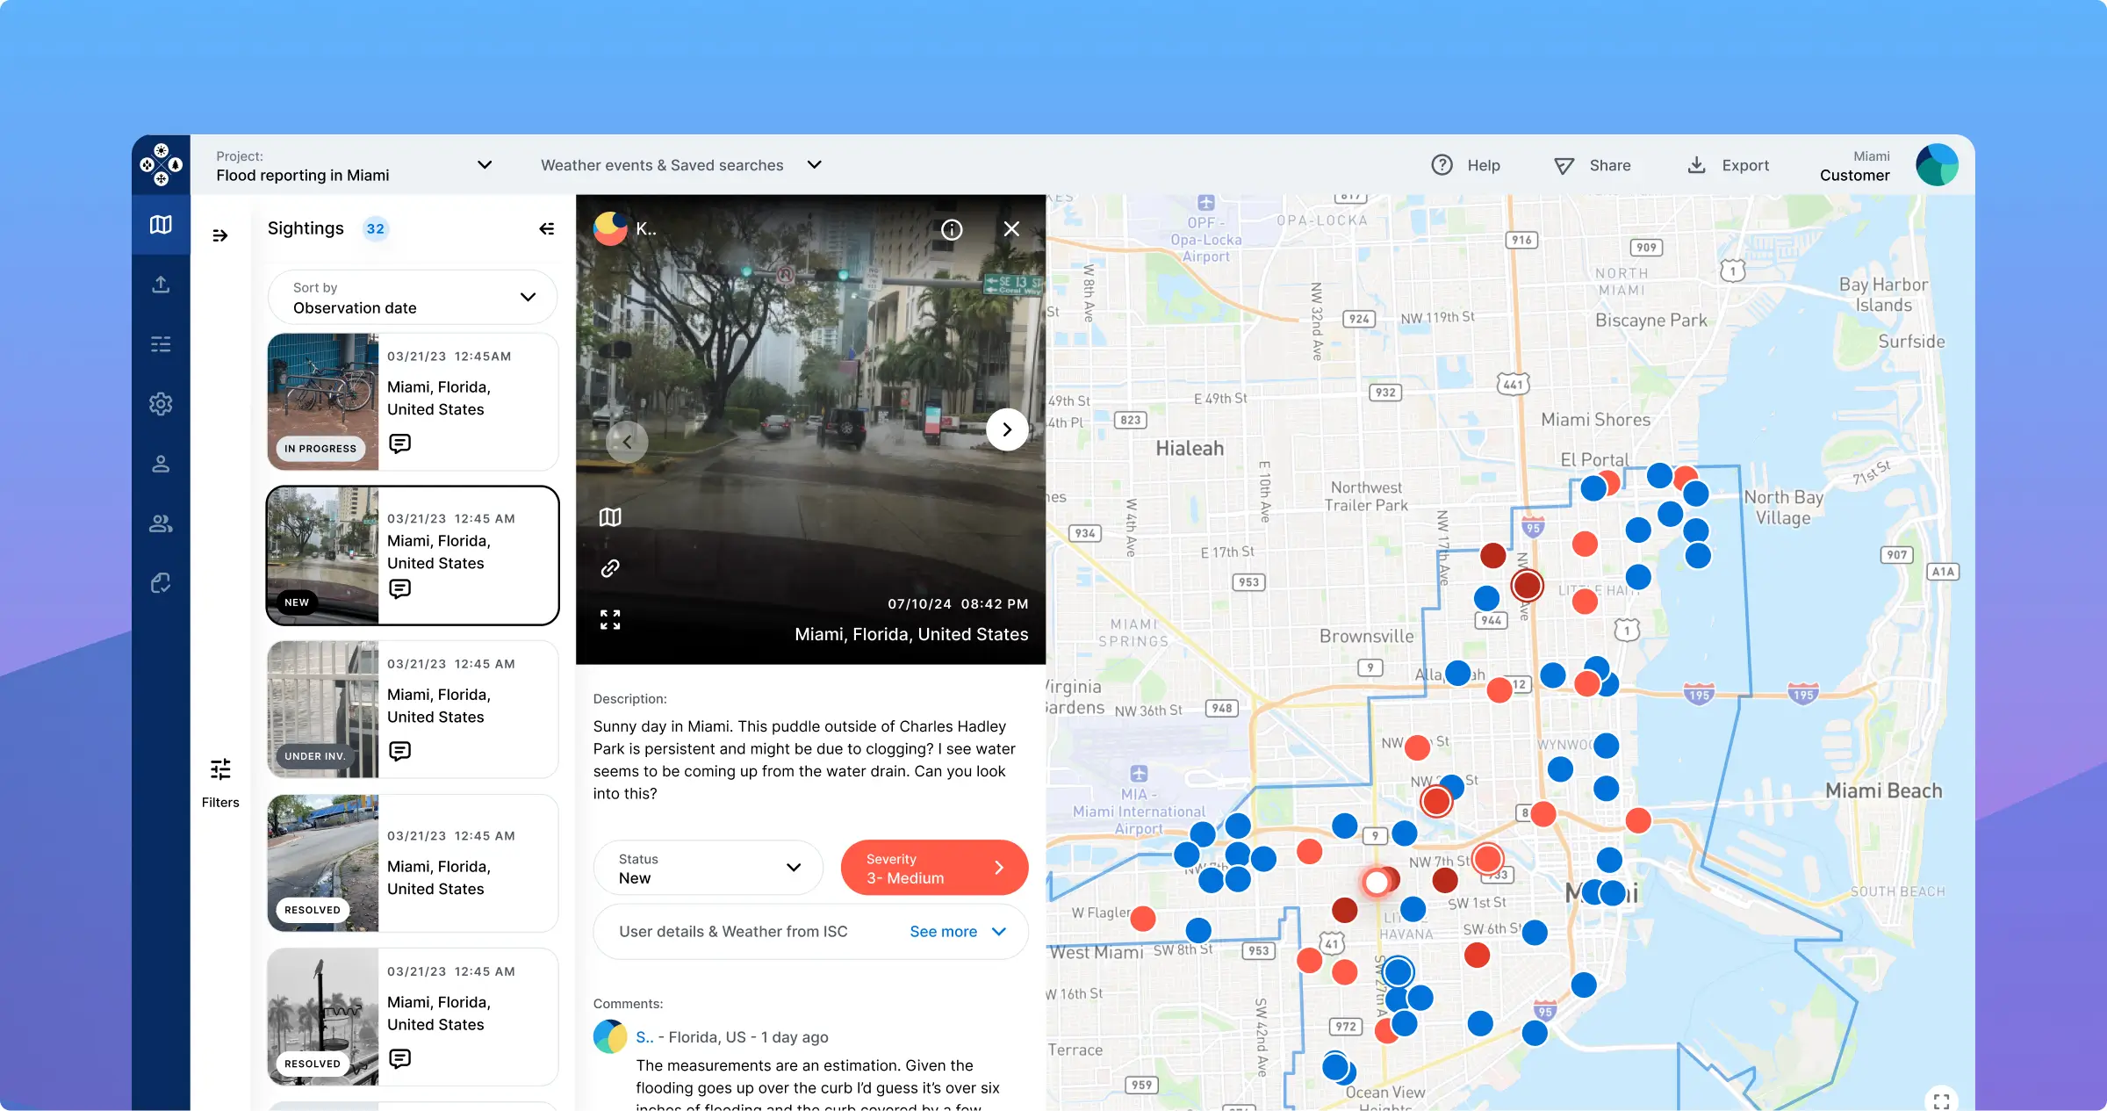Image resolution: width=2107 pixels, height=1111 pixels.
Task: Click the Hialeah label on the map
Action: 1190,449
